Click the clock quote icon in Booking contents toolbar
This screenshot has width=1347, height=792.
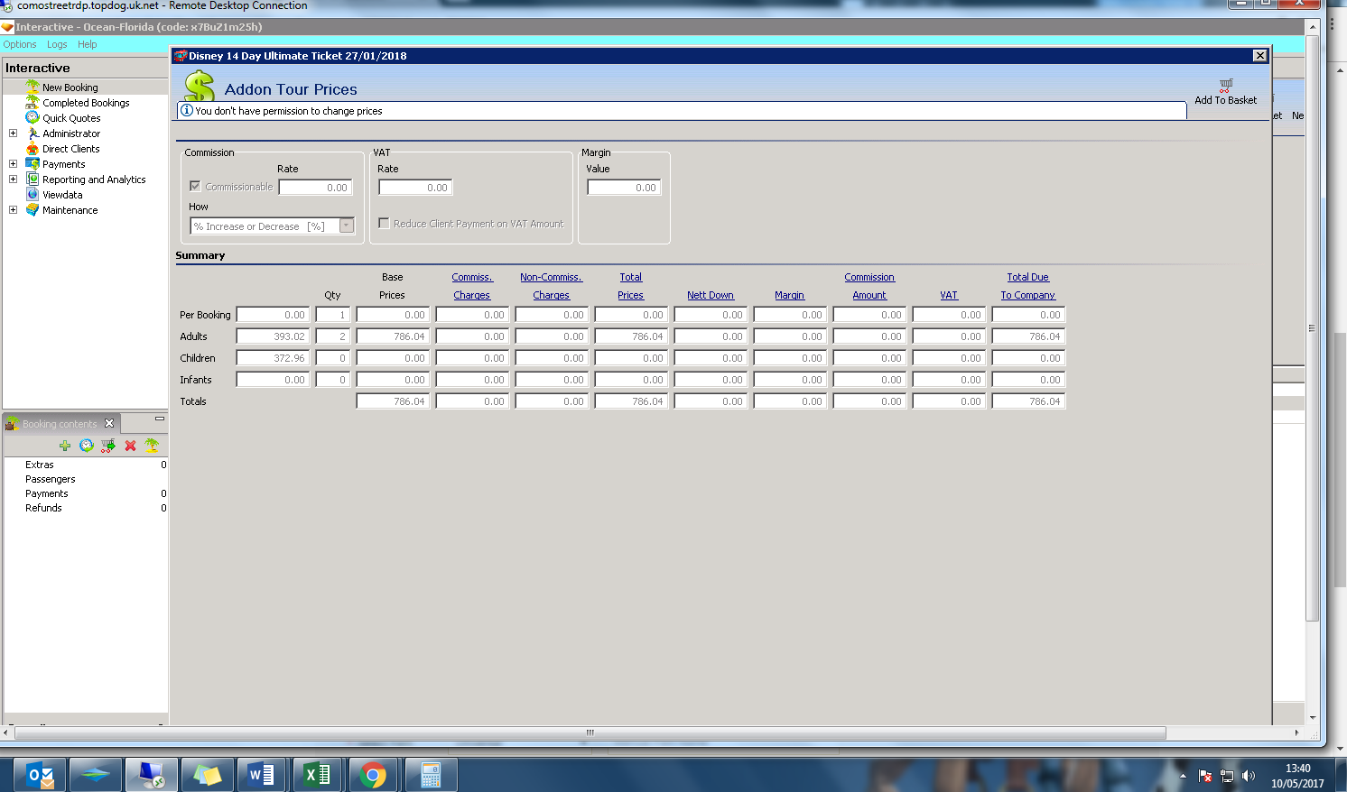(x=87, y=446)
